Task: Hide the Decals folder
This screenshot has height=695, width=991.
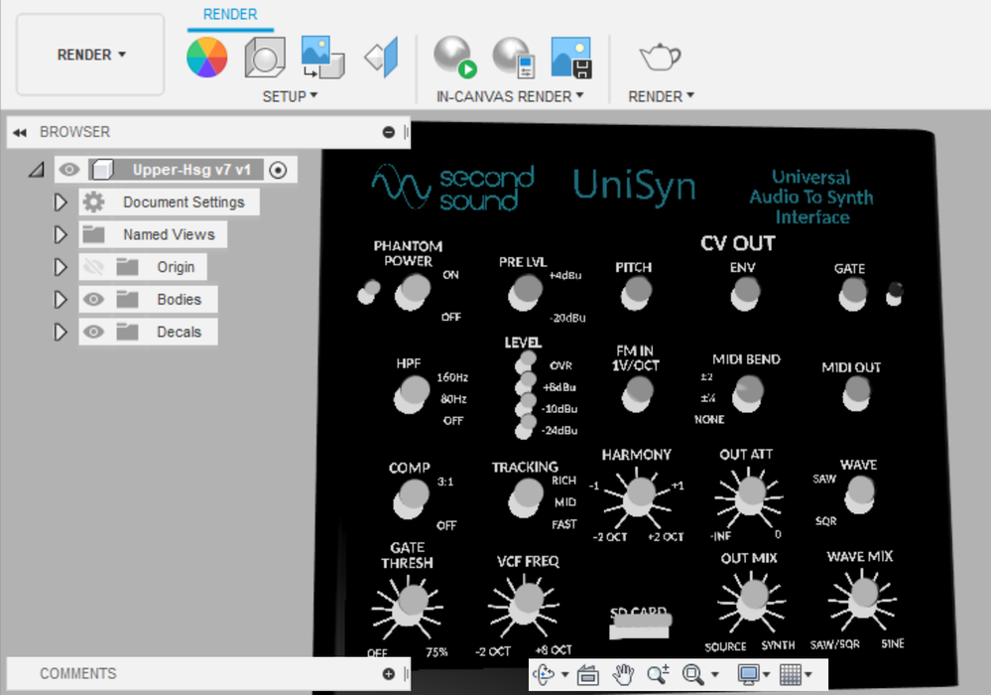Action: point(93,332)
